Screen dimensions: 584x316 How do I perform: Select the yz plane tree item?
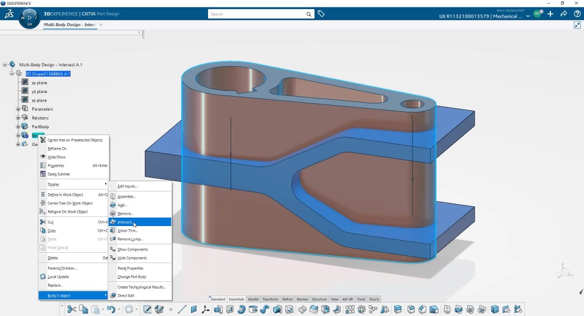40,92
